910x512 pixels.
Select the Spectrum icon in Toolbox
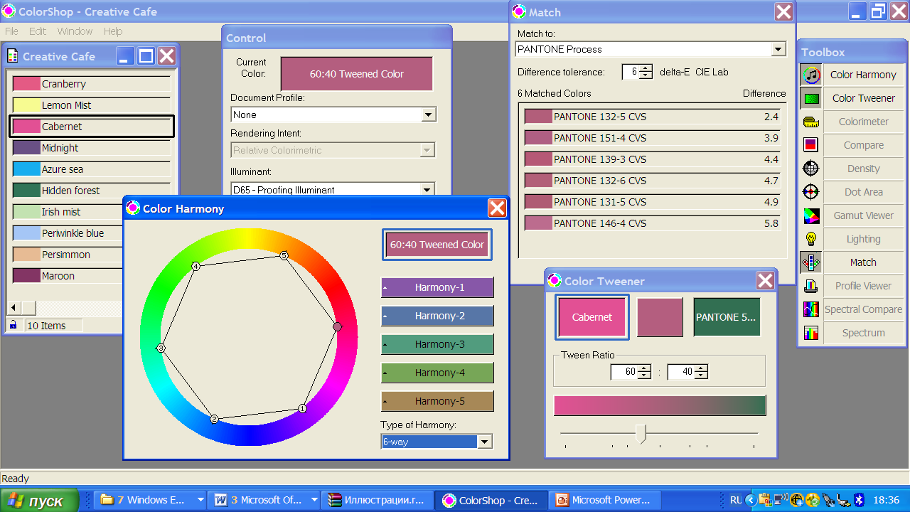pos(811,333)
